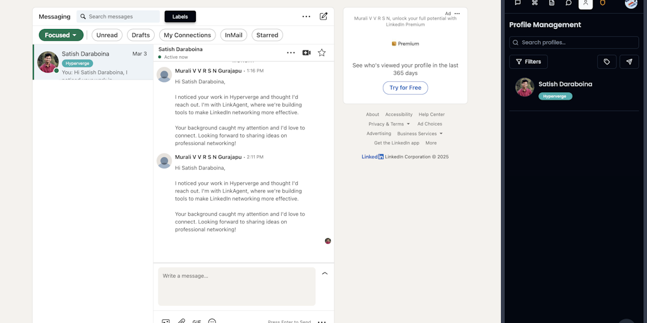Open the conversation options three-dots menu

[x=291, y=53]
